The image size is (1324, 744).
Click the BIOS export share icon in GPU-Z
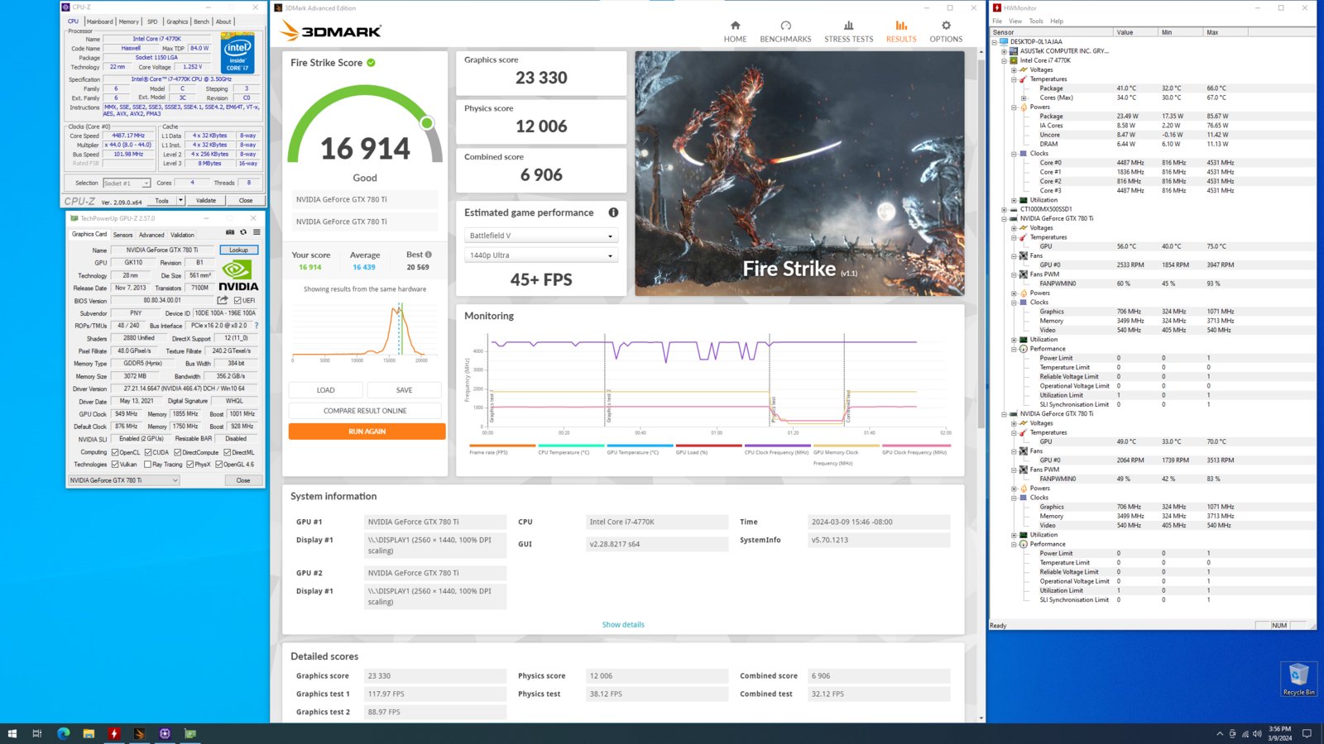(223, 300)
